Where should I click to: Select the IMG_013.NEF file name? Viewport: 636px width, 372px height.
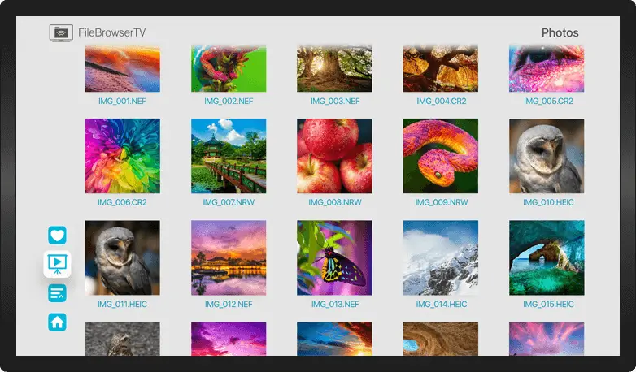335,305
